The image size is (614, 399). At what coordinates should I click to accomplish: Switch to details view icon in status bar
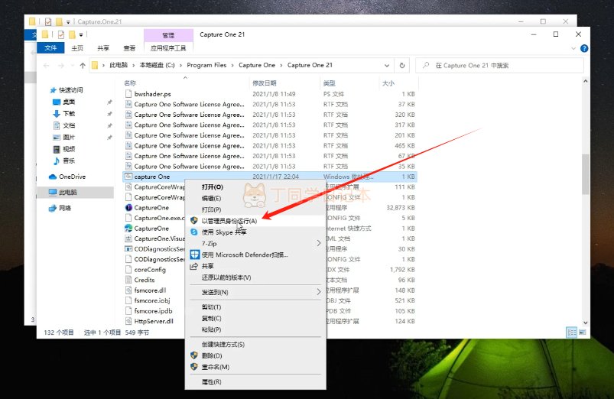[572, 332]
